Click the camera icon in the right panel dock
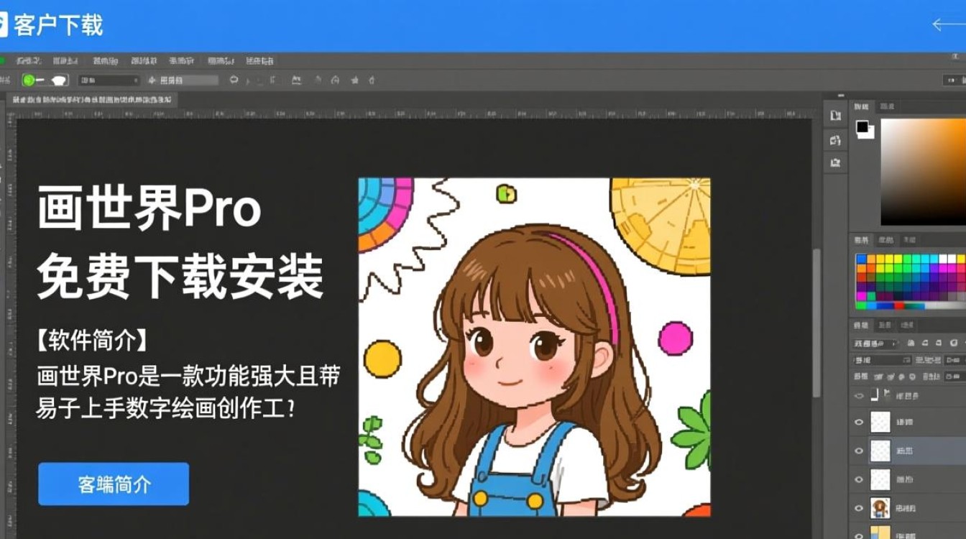The height and width of the screenshot is (539, 966). [x=836, y=163]
